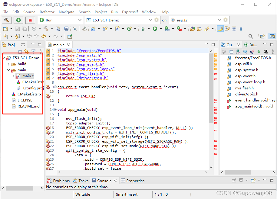Viewport: 277px width, 199px height.
Task: Click the Project Explorer filter funnel icon
Action: [33, 51]
